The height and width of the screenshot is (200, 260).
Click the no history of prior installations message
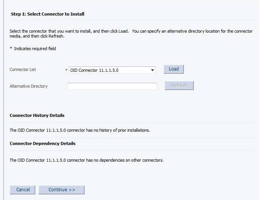80,130
